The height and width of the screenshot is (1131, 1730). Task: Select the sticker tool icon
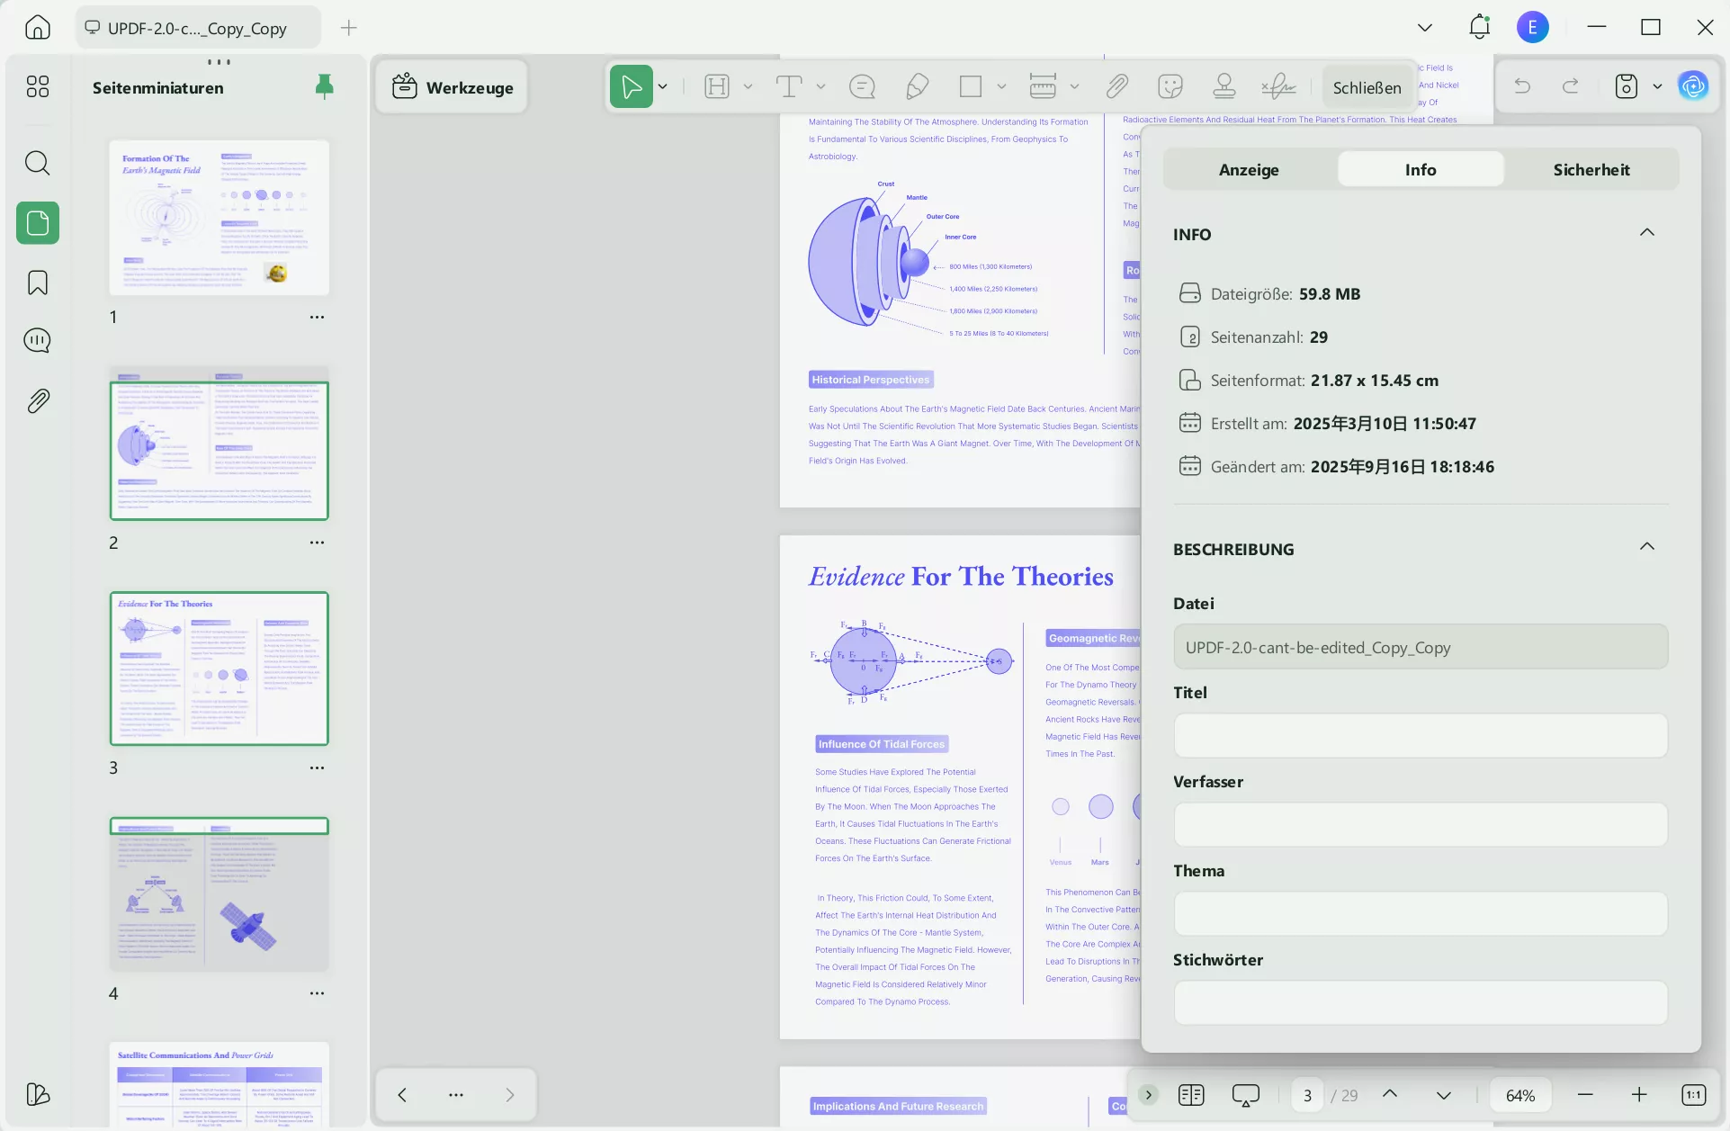coord(1170,86)
